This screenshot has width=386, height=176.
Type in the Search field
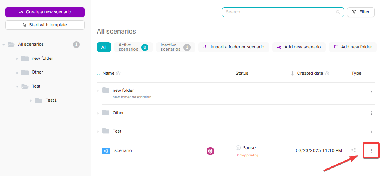point(278,12)
